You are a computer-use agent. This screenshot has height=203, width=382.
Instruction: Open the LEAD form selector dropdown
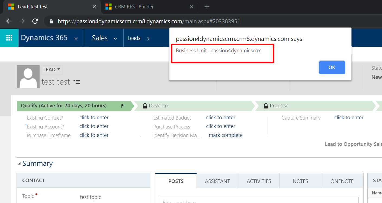pyautogui.click(x=52, y=70)
